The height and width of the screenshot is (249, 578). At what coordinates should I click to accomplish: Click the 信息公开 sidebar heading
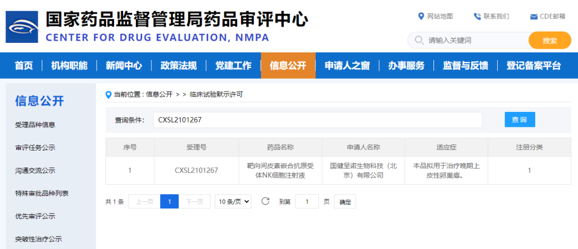coord(40,101)
